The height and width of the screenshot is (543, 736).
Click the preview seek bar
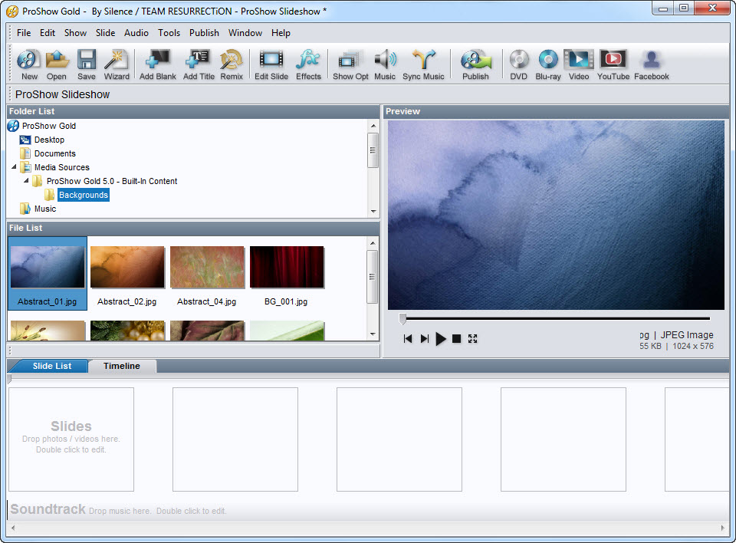556,317
